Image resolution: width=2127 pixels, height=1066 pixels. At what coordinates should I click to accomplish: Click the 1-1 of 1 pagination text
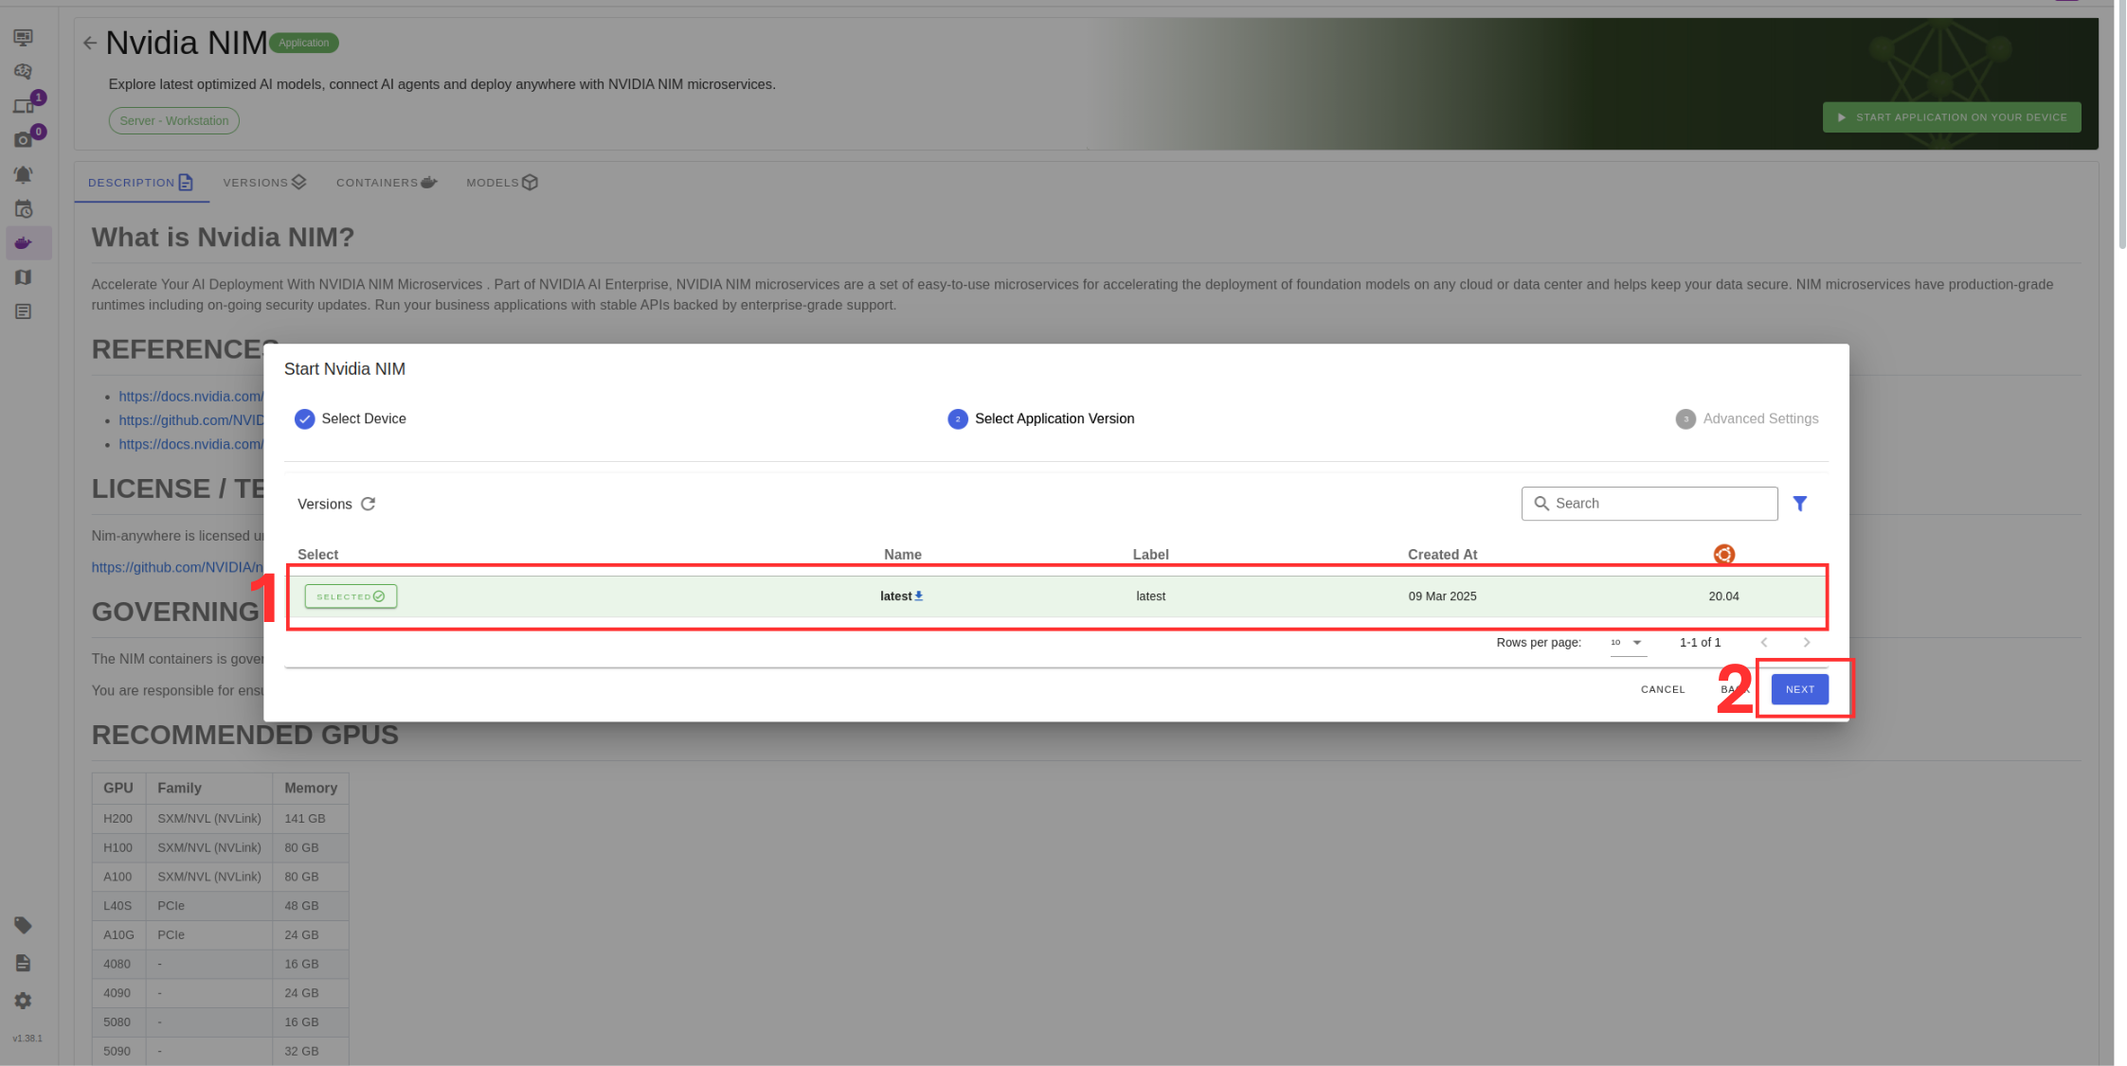tap(1700, 642)
